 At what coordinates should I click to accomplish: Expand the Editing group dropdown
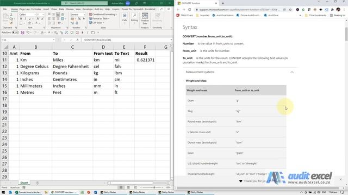tap(134, 19)
